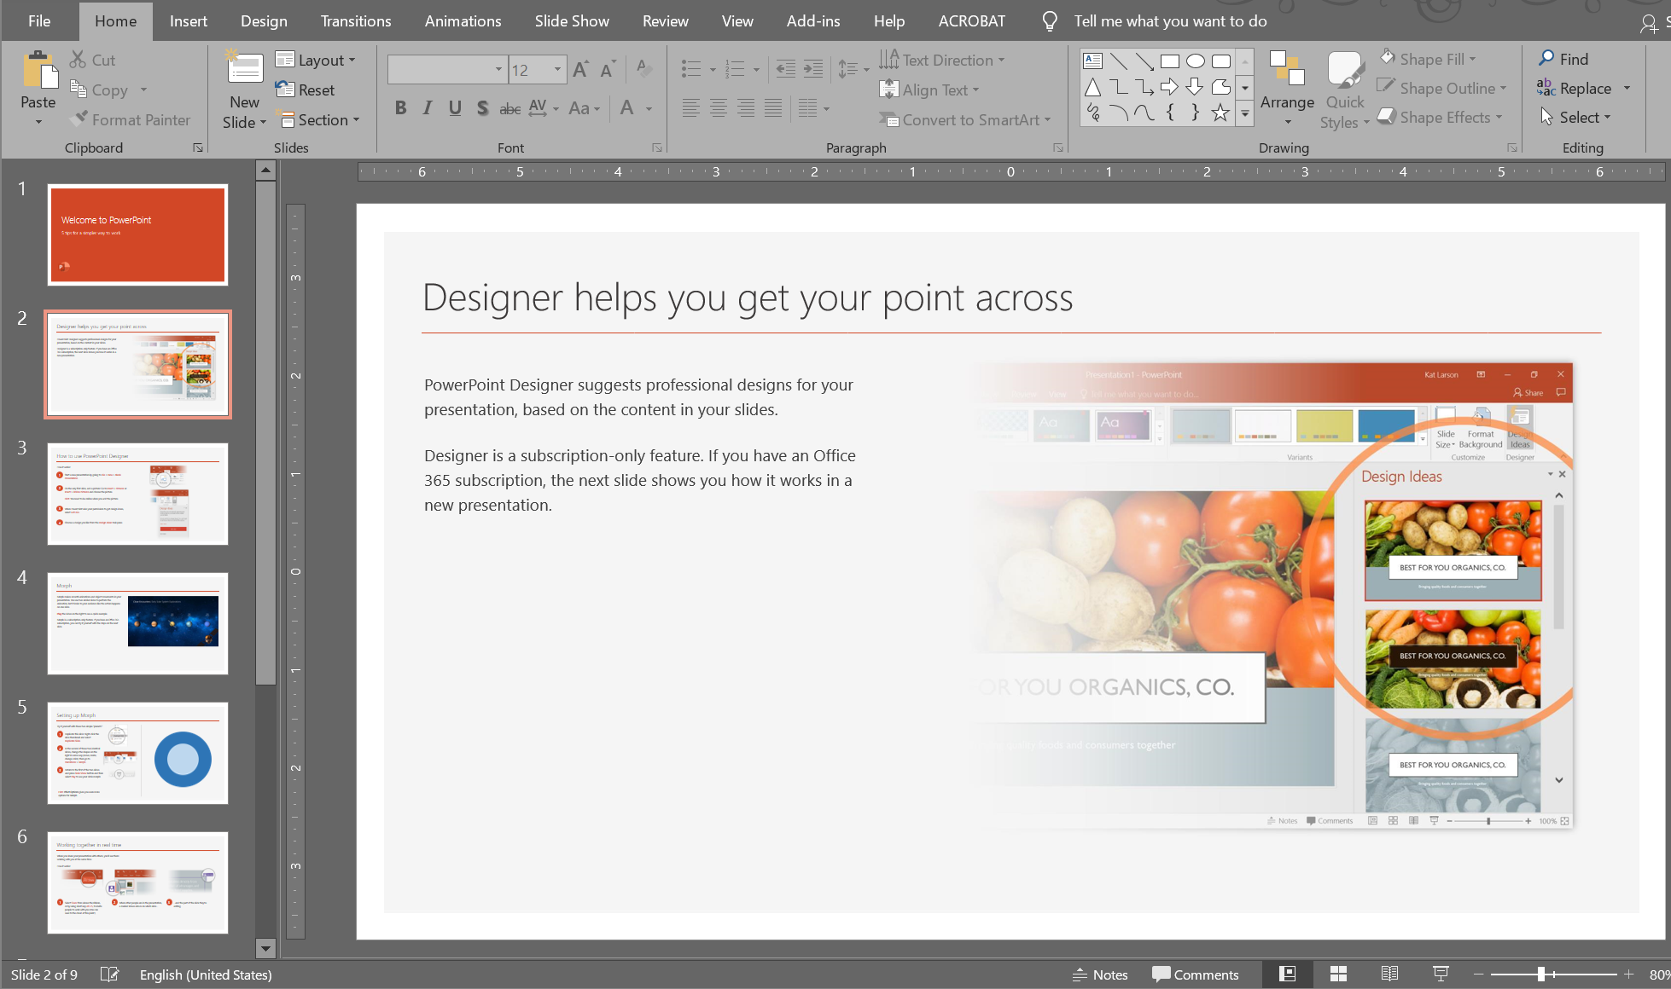Click Reset in the Slides group
The image size is (1671, 989).
click(x=307, y=90)
